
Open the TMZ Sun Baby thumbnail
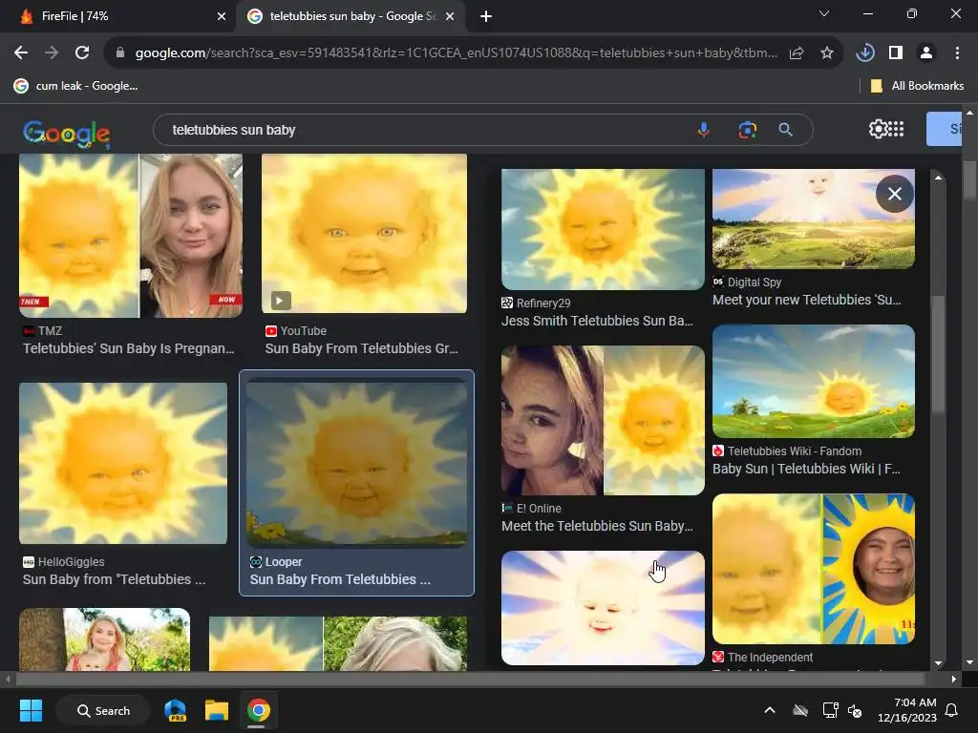click(130, 236)
